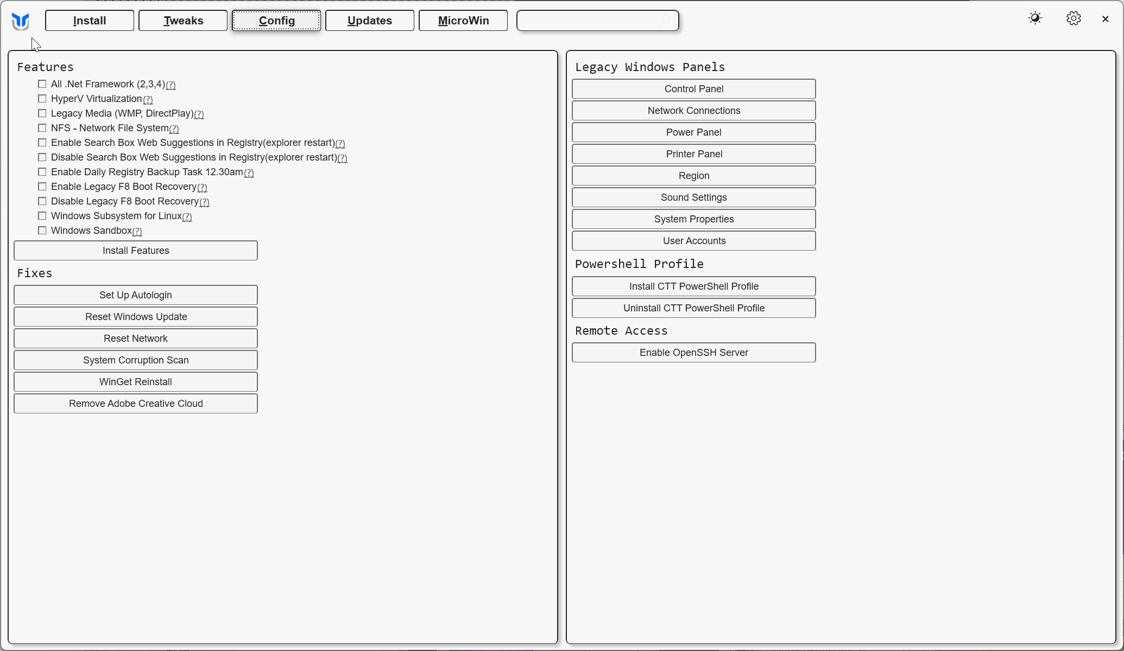Open the Control Panel legacy panel
The width and height of the screenshot is (1124, 651).
693,89
